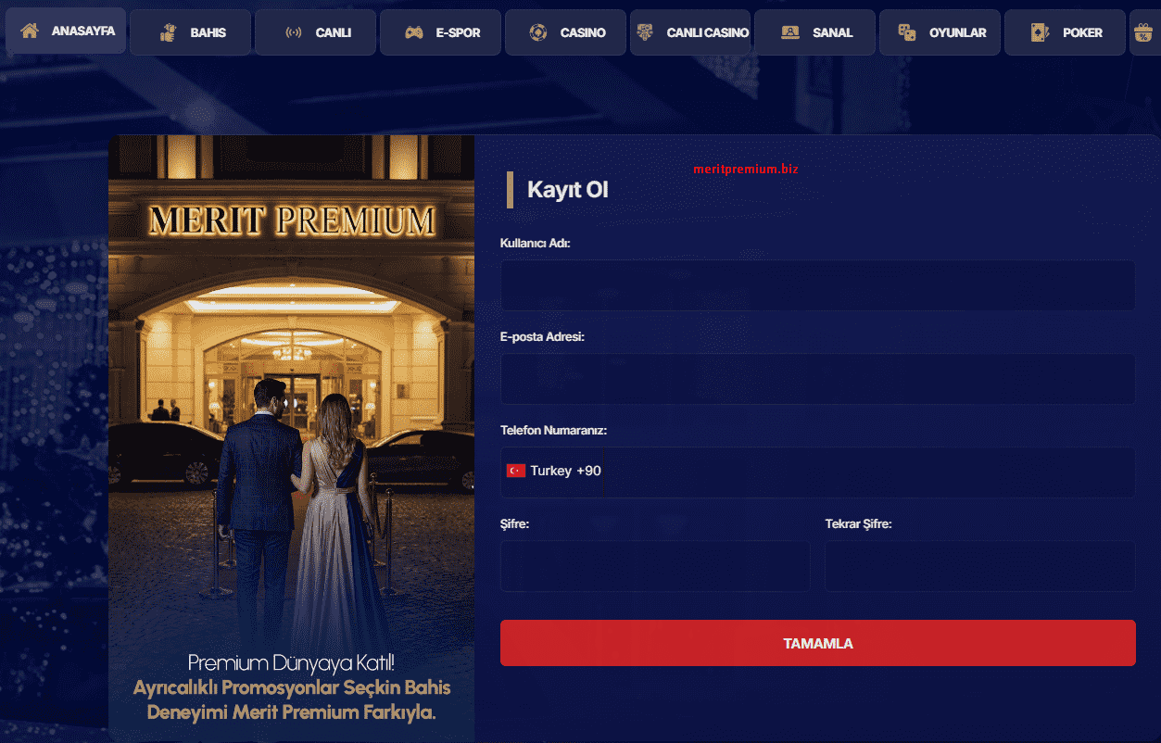Click the gamepad icon beside E-SPOR

click(x=414, y=32)
